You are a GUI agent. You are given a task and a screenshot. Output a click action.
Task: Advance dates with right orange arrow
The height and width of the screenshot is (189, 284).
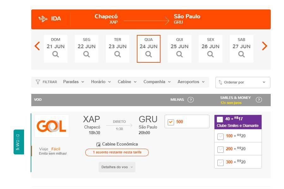point(265,46)
